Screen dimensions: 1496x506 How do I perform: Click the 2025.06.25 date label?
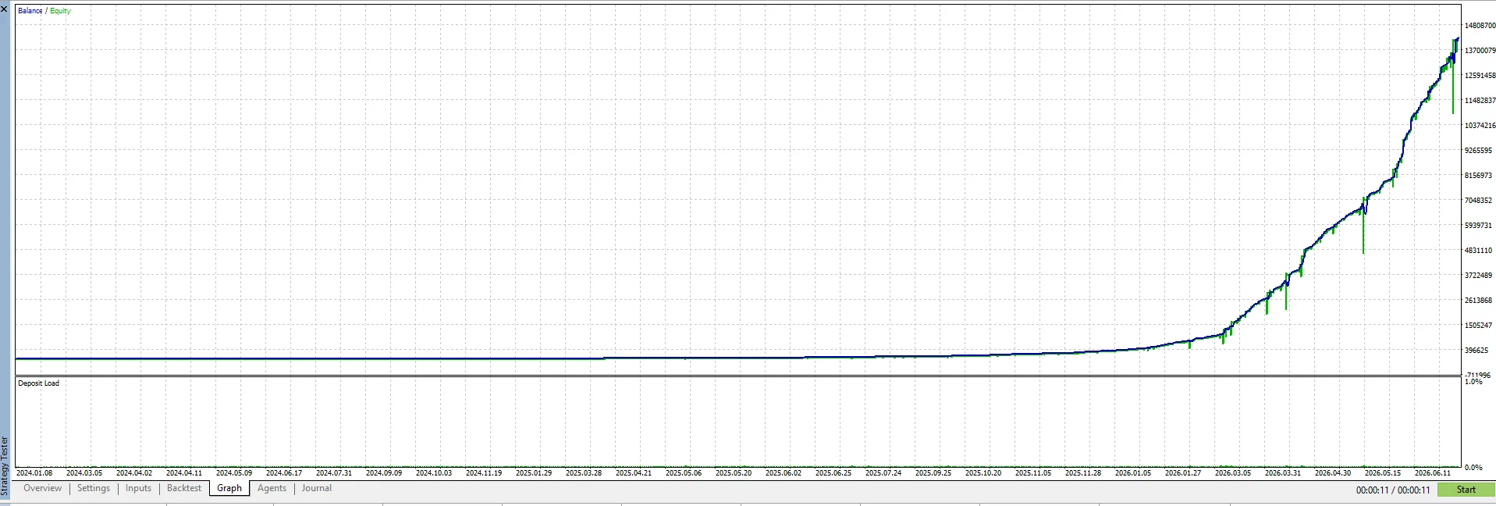[833, 473]
